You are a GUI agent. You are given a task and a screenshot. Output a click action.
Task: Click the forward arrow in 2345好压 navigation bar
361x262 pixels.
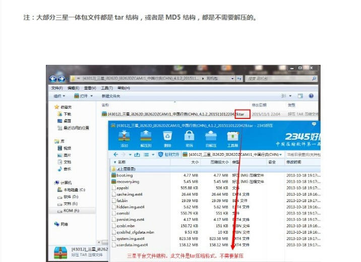tap(124, 154)
